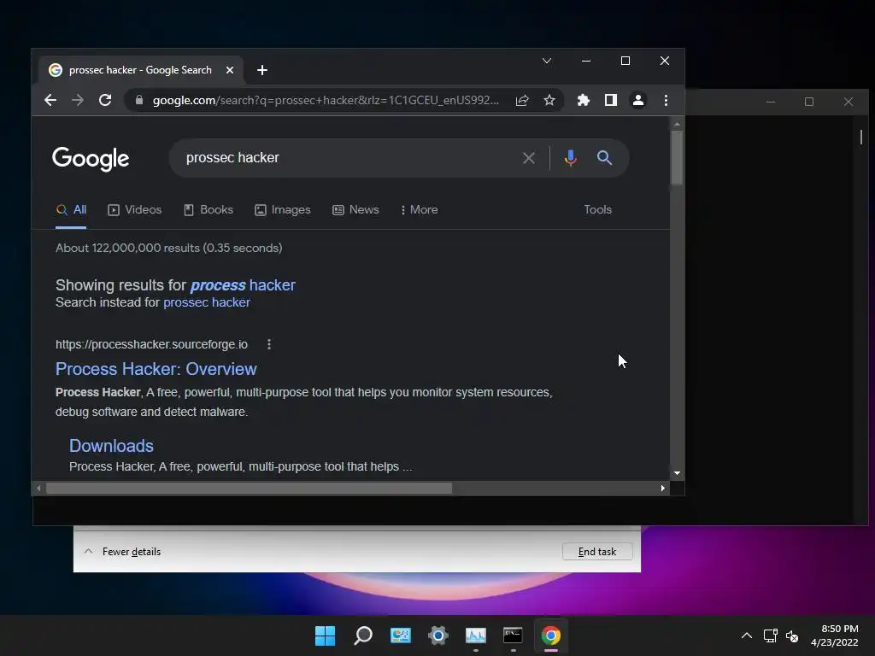Click the 'About 122,000,000 results' text
Viewport: 875px width, 656px height.
coord(169,248)
